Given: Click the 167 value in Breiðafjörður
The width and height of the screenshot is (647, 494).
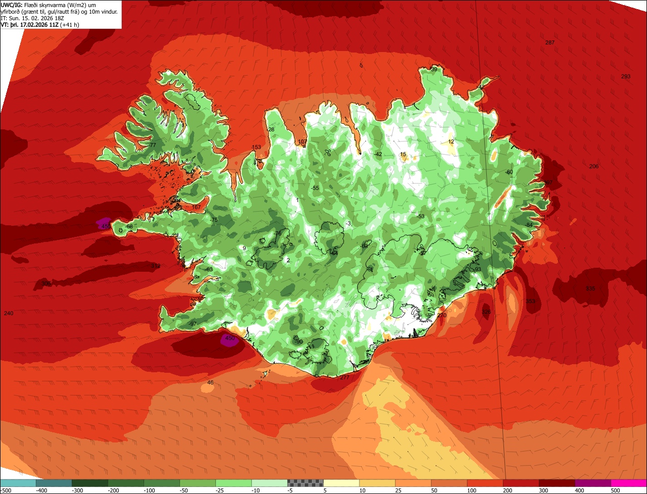Looking at the screenshot, I should [x=196, y=207].
